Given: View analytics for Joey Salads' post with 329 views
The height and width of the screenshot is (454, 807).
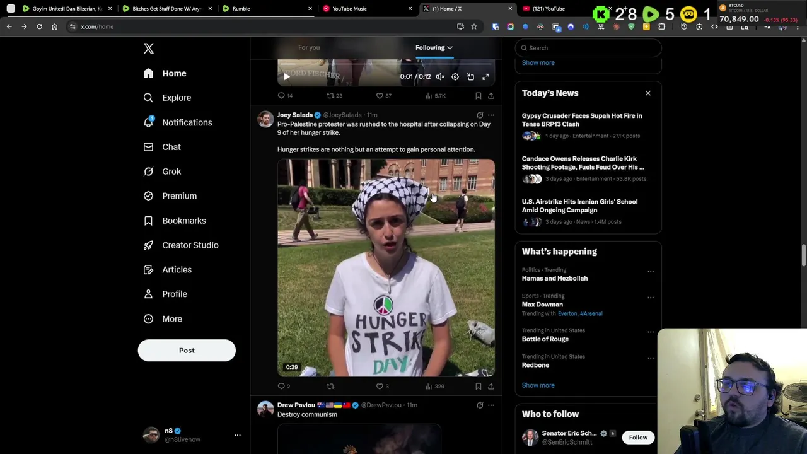Looking at the screenshot, I should [x=434, y=386].
